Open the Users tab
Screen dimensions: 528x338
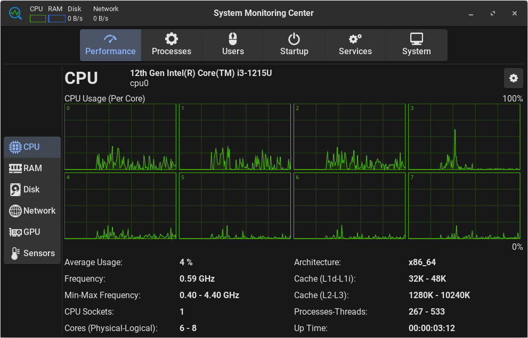233,45
